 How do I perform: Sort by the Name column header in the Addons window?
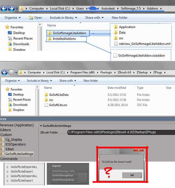coord(52,25)
